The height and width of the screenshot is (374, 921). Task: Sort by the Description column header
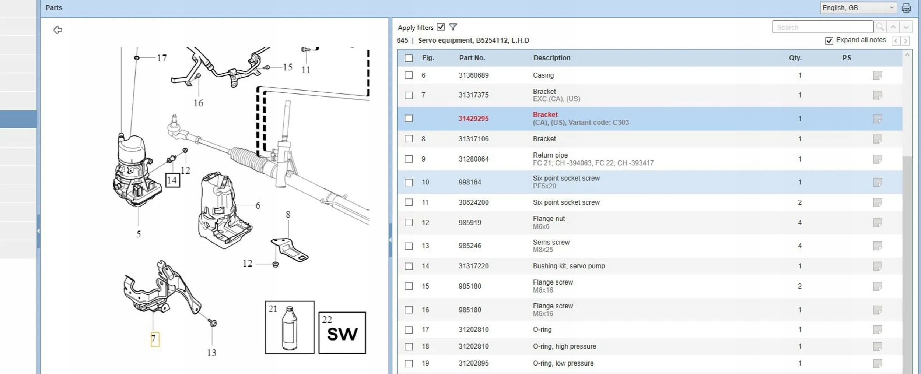tap(551, 58)
